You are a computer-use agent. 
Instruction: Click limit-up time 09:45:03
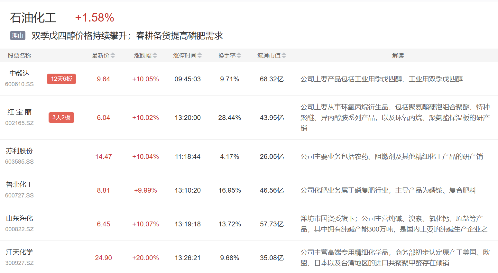click(x=188, y=79)
